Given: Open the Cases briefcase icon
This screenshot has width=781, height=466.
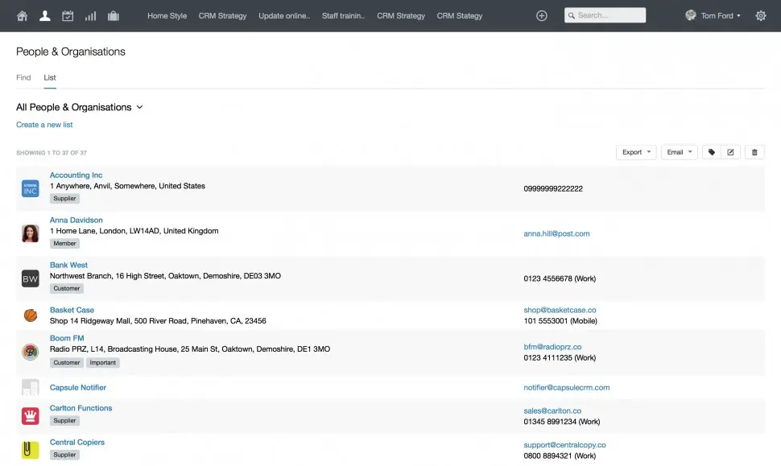Looking at the screenshot, I should [x=113, y=15].
